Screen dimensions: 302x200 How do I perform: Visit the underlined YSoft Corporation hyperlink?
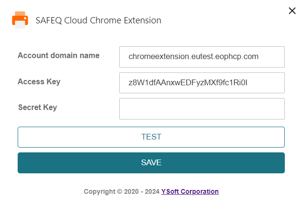(x=190, y=191)
